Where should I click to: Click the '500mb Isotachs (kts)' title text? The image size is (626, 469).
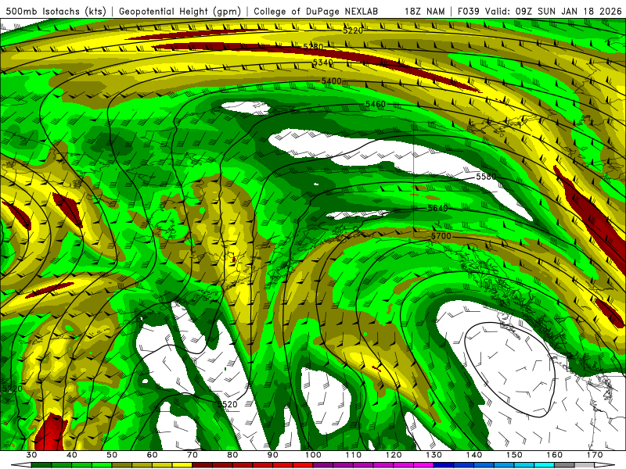point(56,11)
